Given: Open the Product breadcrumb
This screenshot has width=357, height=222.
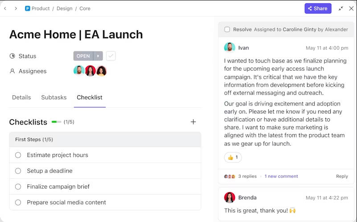Looking at the screenshot, I should 41,8.
